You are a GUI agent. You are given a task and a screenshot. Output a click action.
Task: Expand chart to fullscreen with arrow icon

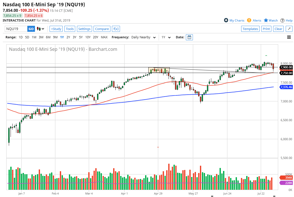[x=289, y=29]
